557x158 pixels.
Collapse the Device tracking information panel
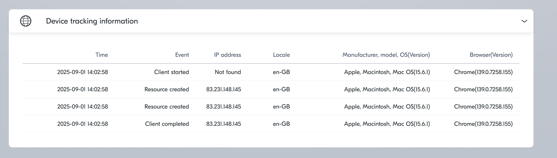point(524,21)
